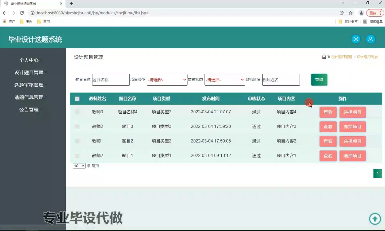Check the row checkbox for 题目3
The image size is (385, 231).
pos(77,126)
